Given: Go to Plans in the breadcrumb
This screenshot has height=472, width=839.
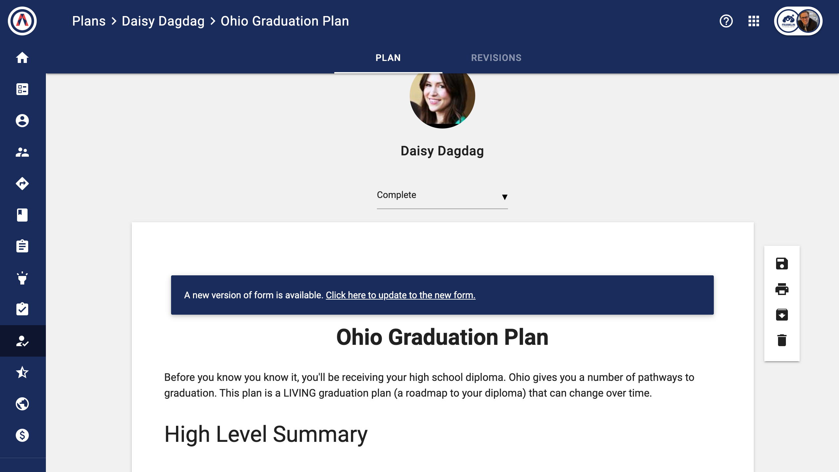Looking at the screenshot, I should 89,21.
